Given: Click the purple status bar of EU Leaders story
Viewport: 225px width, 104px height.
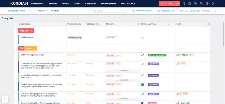Looking at the screenshot, I should [x=18, y=67].
